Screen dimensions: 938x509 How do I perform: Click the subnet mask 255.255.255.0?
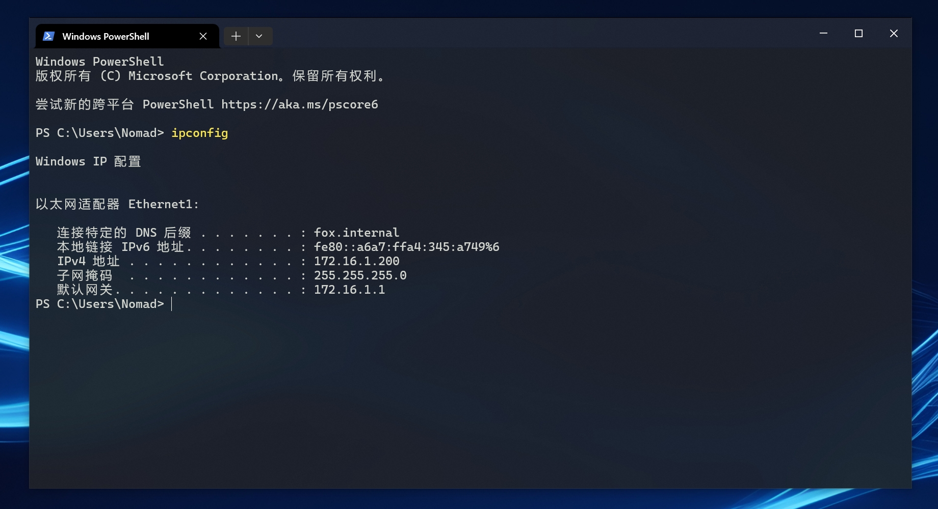(x=360, y=275)
